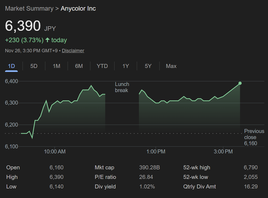This screenshot has width=268, height=198.
Task: Click the High label
Action: pyautogui.click(x=12, y=177)
